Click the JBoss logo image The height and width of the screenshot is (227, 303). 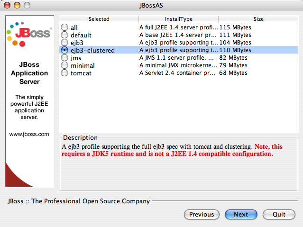[x=29, y=34]
